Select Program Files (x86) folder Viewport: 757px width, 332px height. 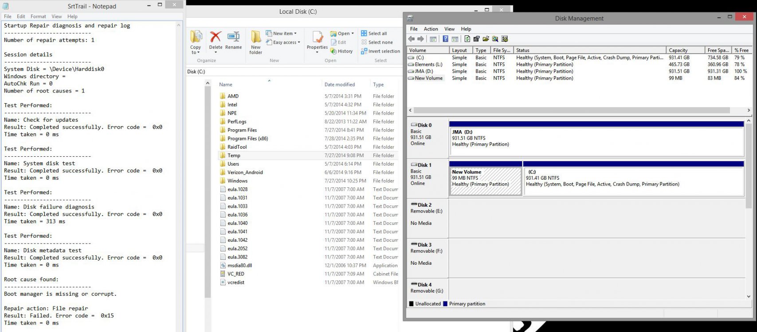248,139
